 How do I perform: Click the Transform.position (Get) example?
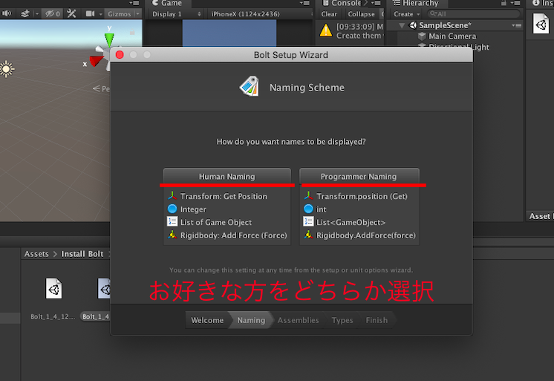coord(356,196)
